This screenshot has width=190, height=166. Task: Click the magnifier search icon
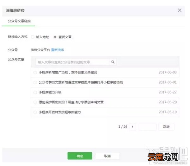(x=113, y=62)
